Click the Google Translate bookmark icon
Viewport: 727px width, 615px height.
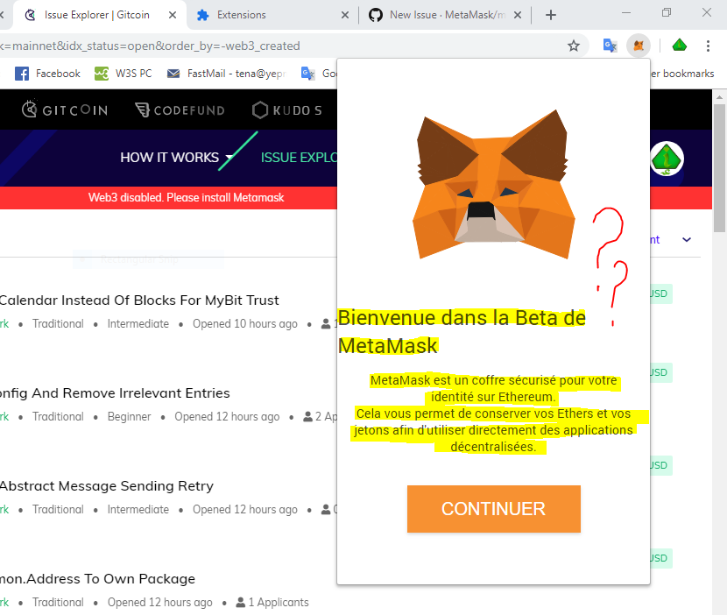point(307,74)
